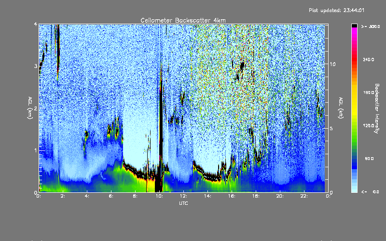The image size is (386, 241).
Task: Select the 5 kft tick on AGL (kft) axis
Action: click(x=331, y=128)
